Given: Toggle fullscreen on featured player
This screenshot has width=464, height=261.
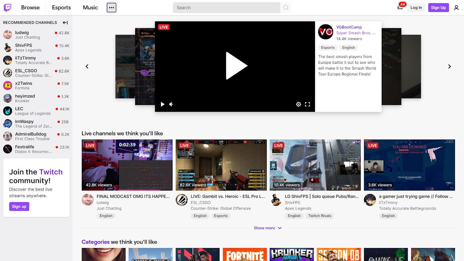Looking at the screenshot, I should [x=307, y=104].
